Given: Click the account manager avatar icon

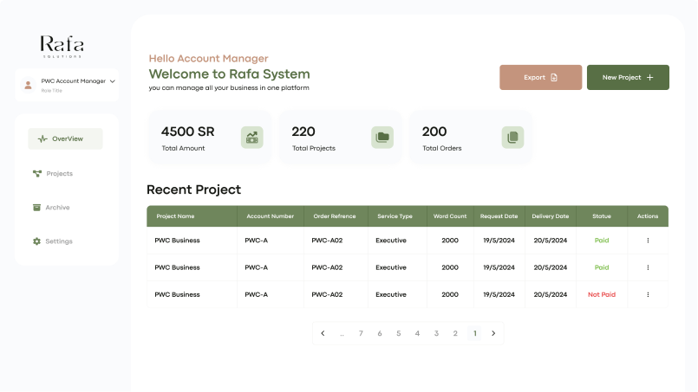Looking at the screenshot, I should tap(29, 85).
